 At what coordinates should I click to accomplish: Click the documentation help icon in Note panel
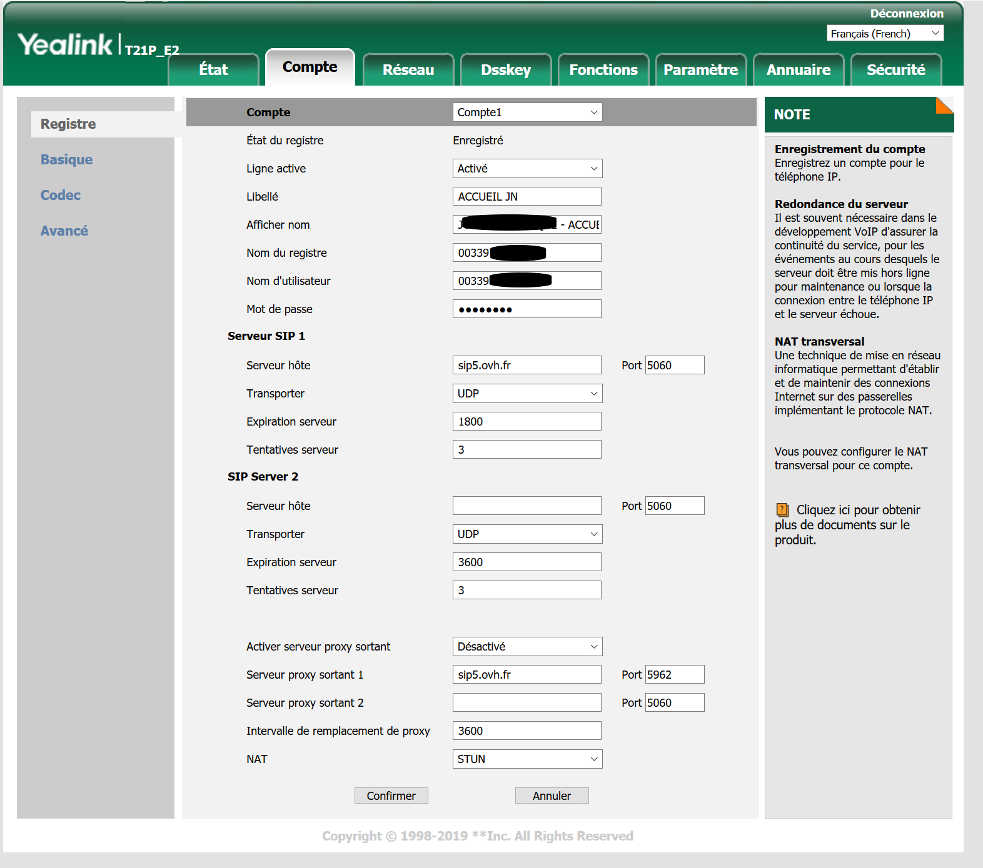tap(782, 510)
